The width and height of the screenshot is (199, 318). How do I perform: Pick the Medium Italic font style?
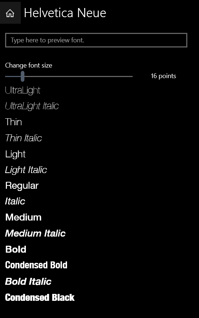click(35, 233)
